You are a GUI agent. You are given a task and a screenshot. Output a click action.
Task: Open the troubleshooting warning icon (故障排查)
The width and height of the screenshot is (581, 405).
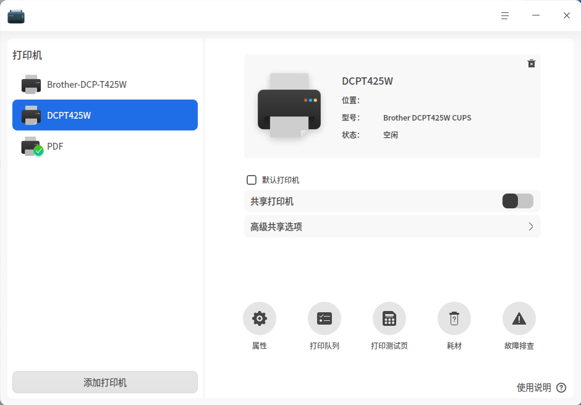click(x=519, y=318)
